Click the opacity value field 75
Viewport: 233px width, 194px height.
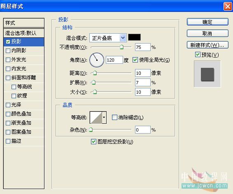click(x=143, y=47)
